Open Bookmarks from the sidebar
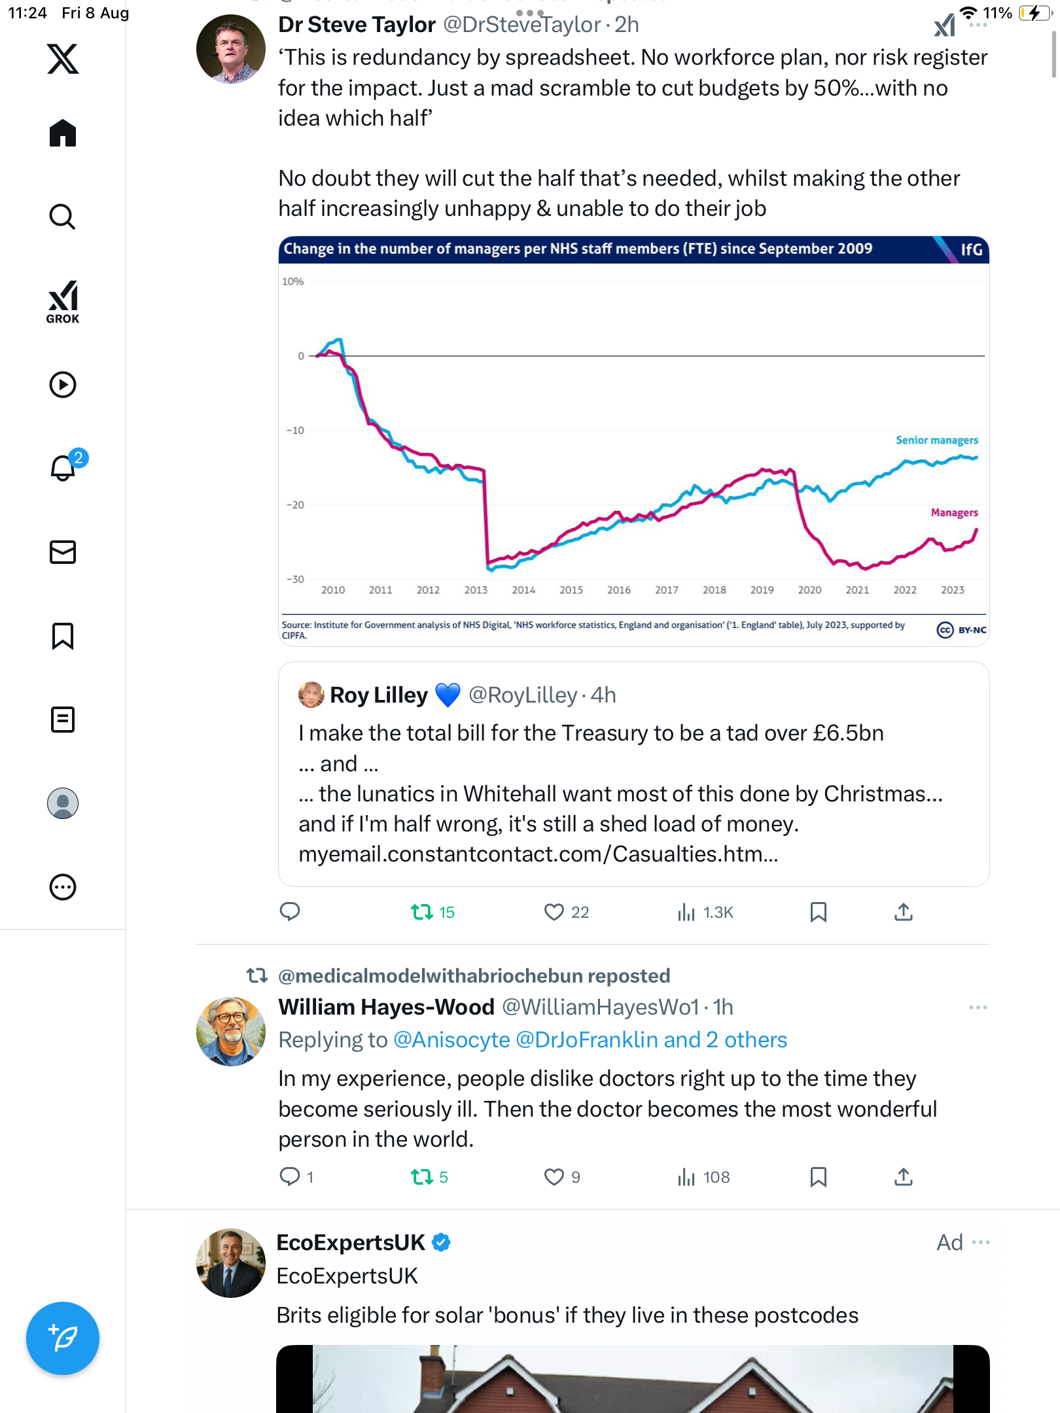This screenshot has width=1060, height=1413. coord(63,636)
